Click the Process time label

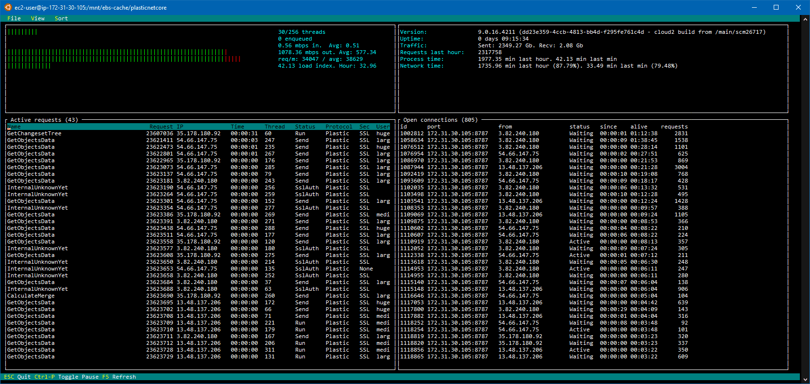421,59
